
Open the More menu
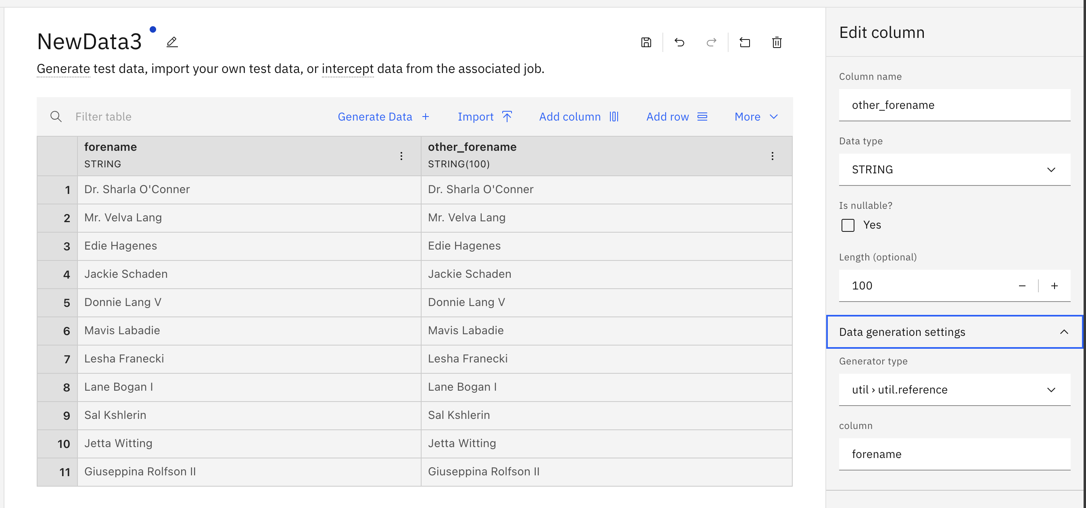coord(756,117)
